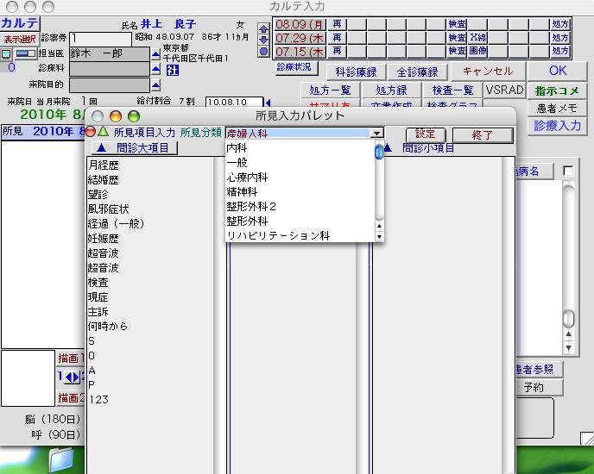This screenshot has height=474, width=594.
Task: Click the 検査 cell in the 07.15 row
Action: (458, 51)
